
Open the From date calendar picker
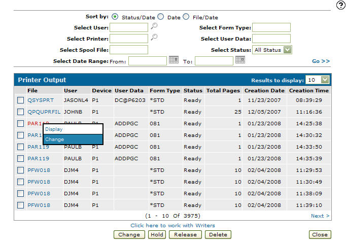point(174,60)
